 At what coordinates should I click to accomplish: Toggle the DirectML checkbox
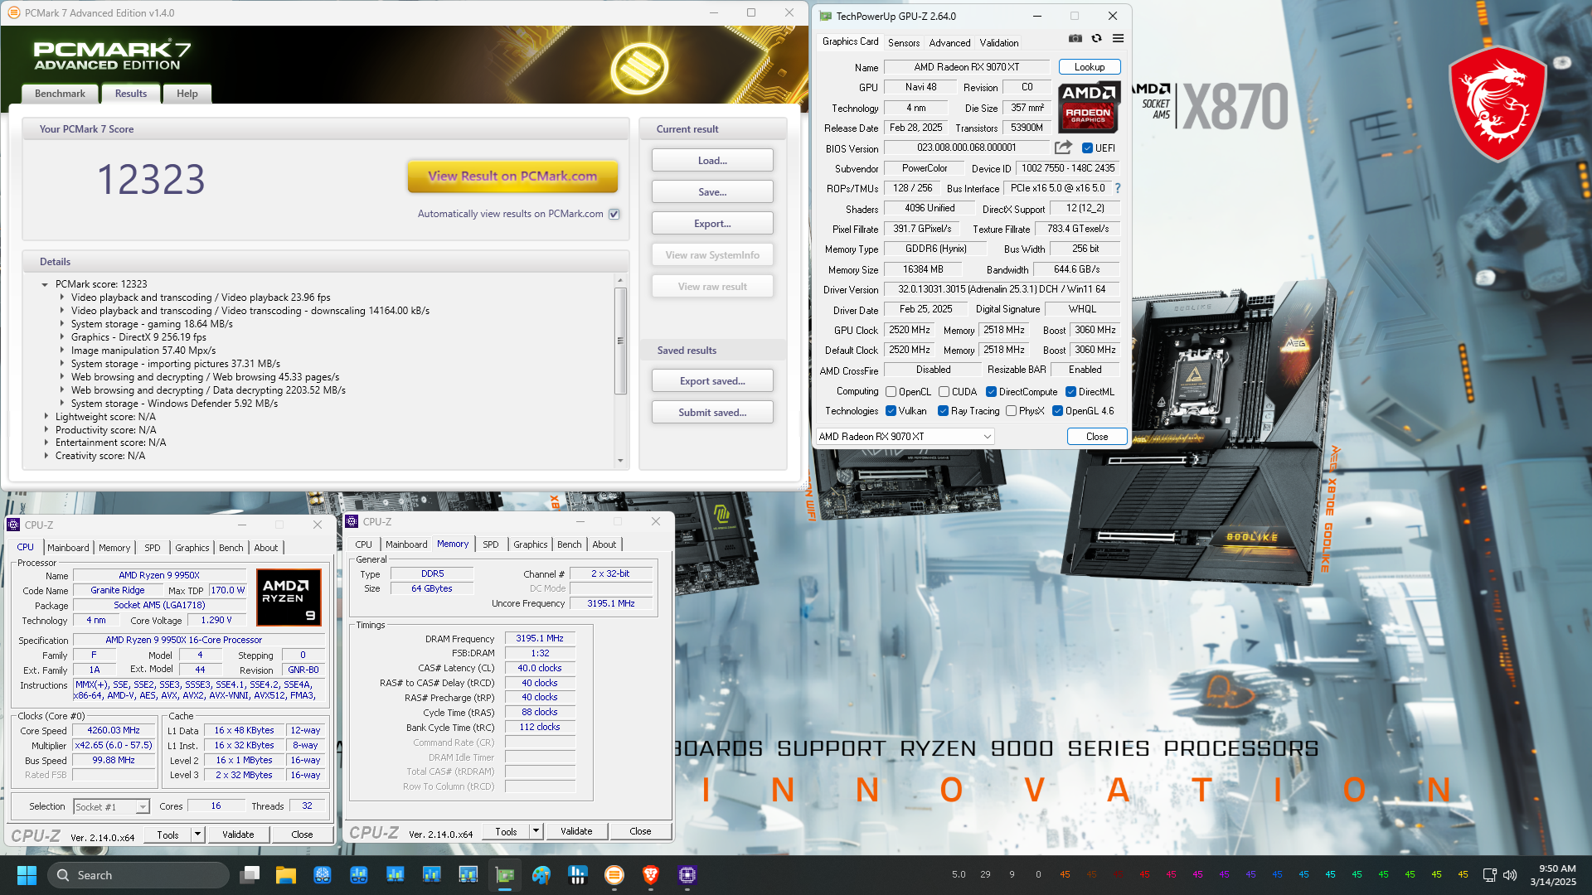coord(1070,392)
